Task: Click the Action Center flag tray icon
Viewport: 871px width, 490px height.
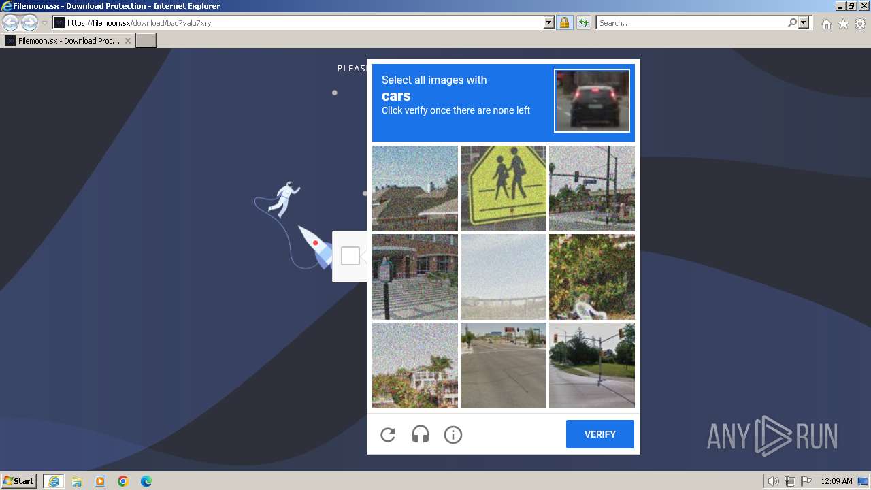Action: (x=806, y=481)
